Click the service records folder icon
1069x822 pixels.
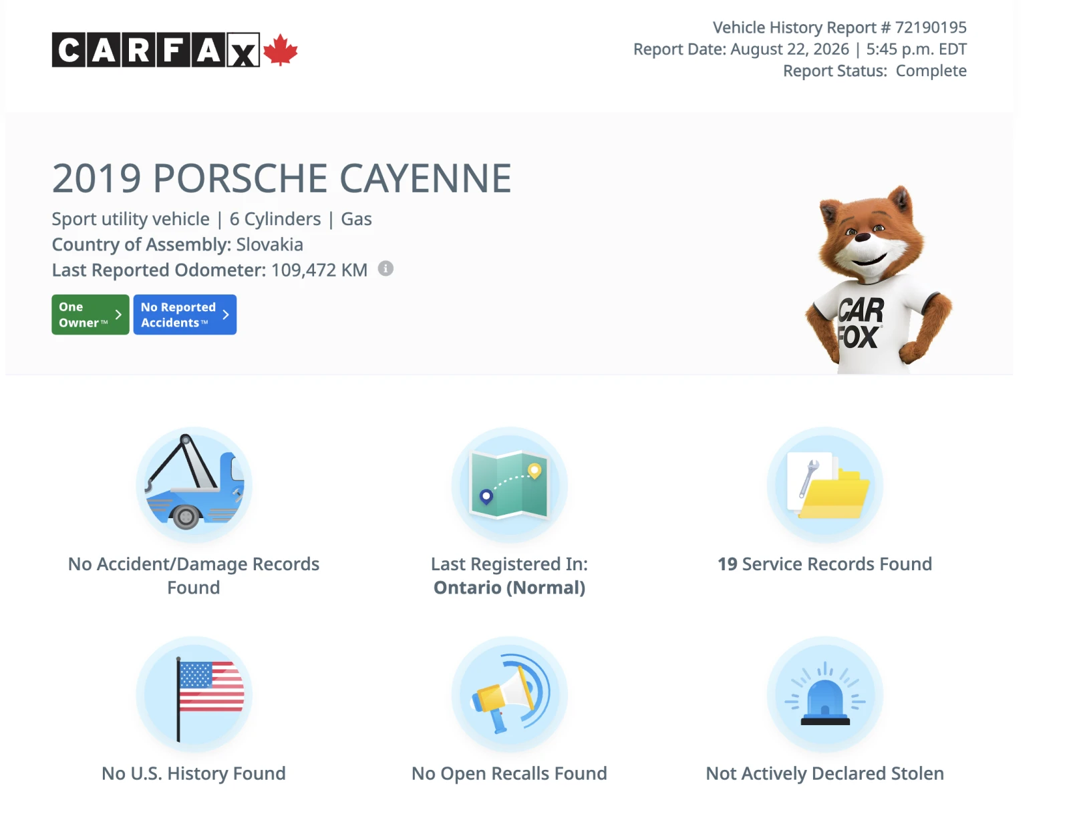point(825,485)
